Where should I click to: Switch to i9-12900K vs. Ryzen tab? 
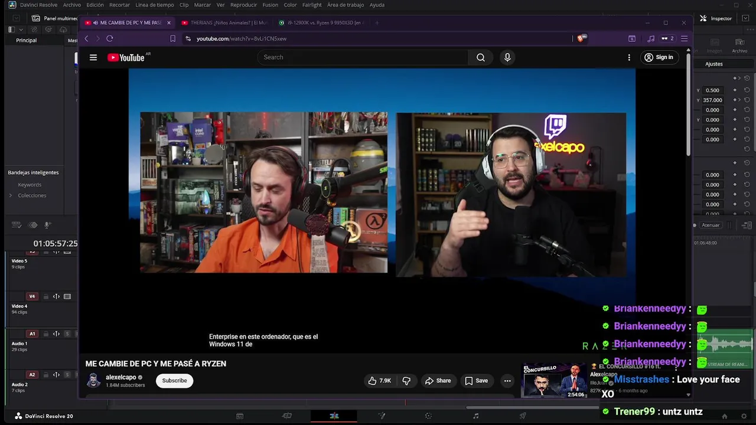pos(321,22)
